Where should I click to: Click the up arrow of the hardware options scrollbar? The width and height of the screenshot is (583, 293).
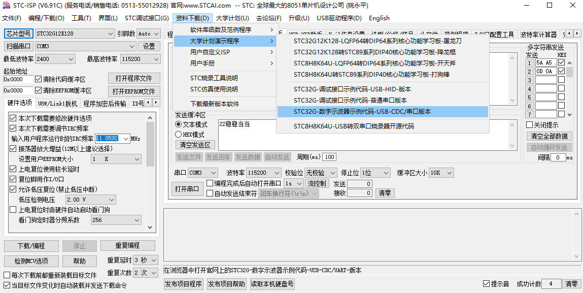tap(150, 118)
